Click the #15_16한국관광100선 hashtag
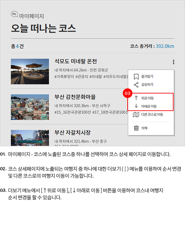185x228 pixels. click(73, 112)
